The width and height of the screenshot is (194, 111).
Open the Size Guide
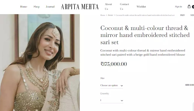coord(190,85)
